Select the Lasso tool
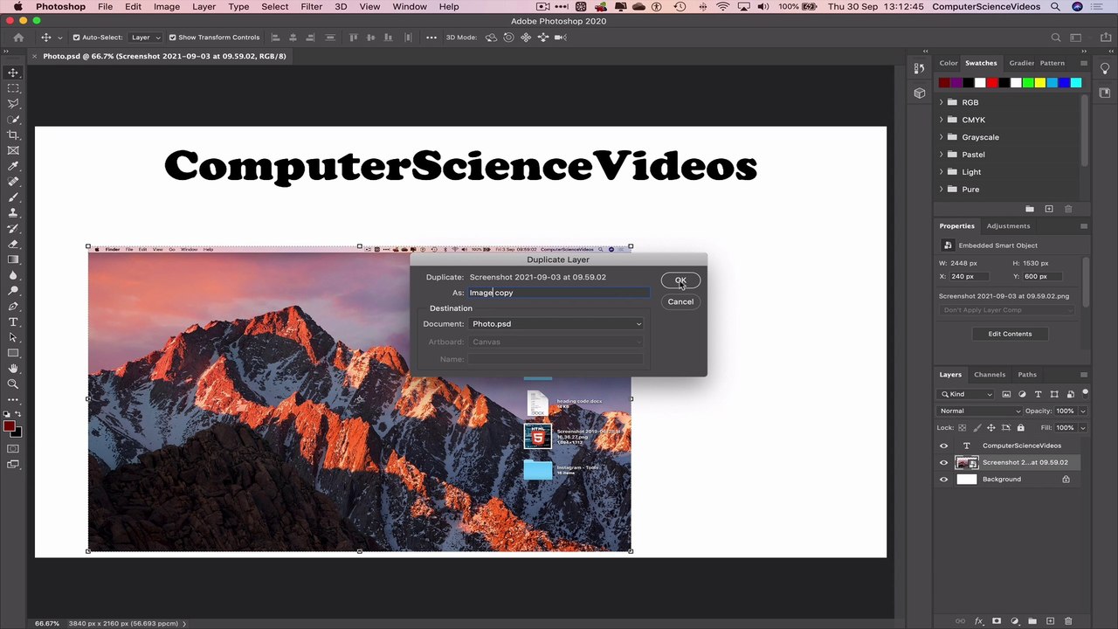 click(13, 104)
